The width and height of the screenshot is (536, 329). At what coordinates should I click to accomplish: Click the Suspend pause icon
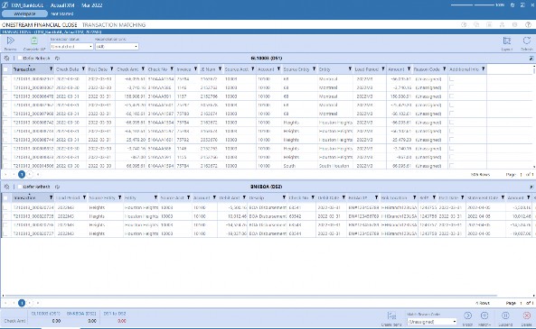click(x=505, y=315)
